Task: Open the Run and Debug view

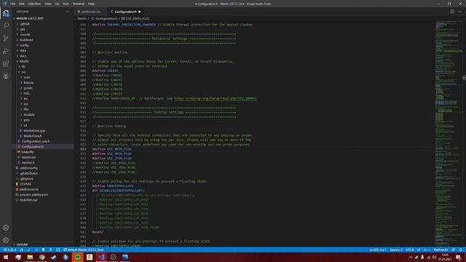Action: 6,51
